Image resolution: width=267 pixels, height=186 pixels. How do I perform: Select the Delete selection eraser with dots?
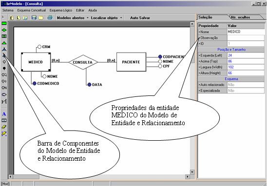[x=4, y=134]
